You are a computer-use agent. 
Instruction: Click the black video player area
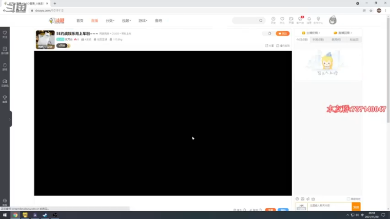click(163, 123)
